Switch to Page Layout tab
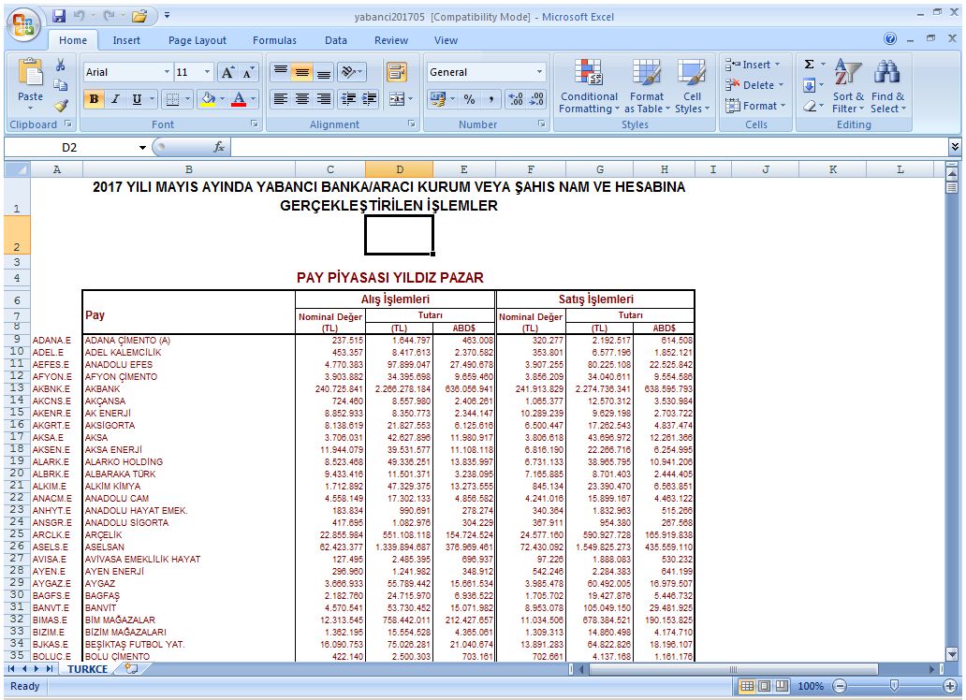Image resolution: width=966 pixels, height=700 pixels. [x=198, y=40]
